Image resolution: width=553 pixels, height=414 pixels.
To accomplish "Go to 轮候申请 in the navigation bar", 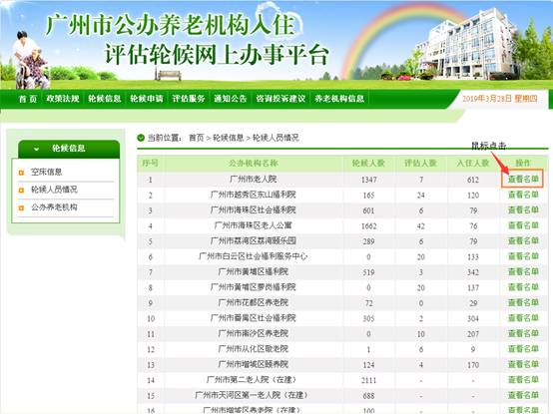I will click(147, 99).
